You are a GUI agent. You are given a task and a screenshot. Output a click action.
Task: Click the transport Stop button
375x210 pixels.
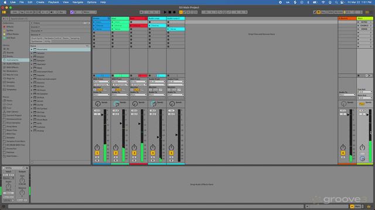(170, 12)
